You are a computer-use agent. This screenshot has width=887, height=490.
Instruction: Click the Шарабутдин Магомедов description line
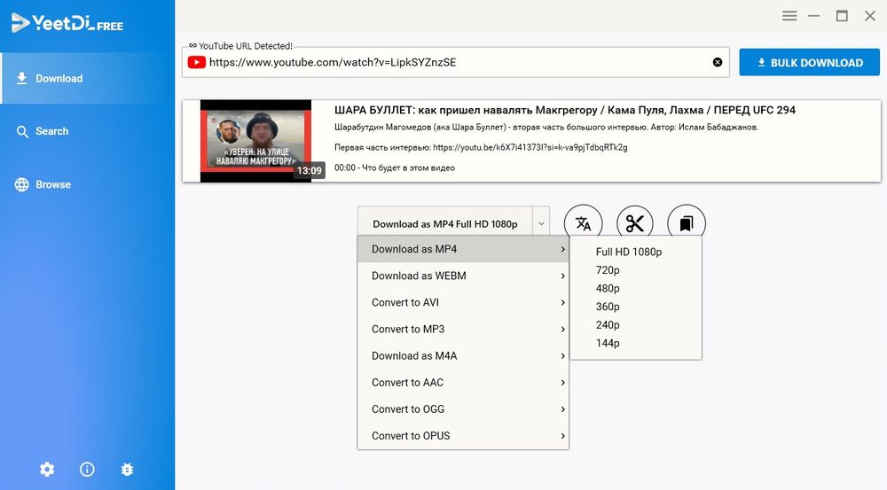[546, 128]
